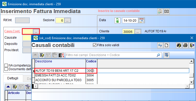Click the Articolo column header

point(17,95)
